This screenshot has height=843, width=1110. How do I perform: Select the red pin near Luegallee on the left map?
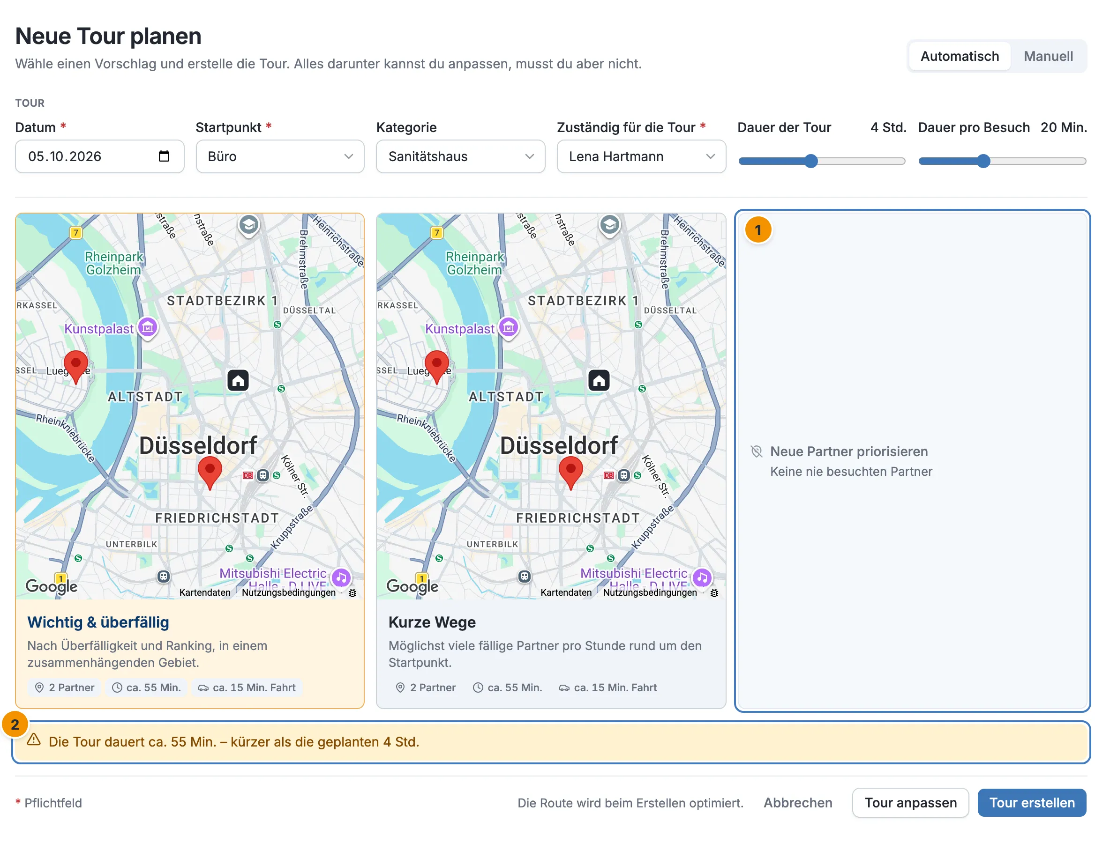pos(76,368)
